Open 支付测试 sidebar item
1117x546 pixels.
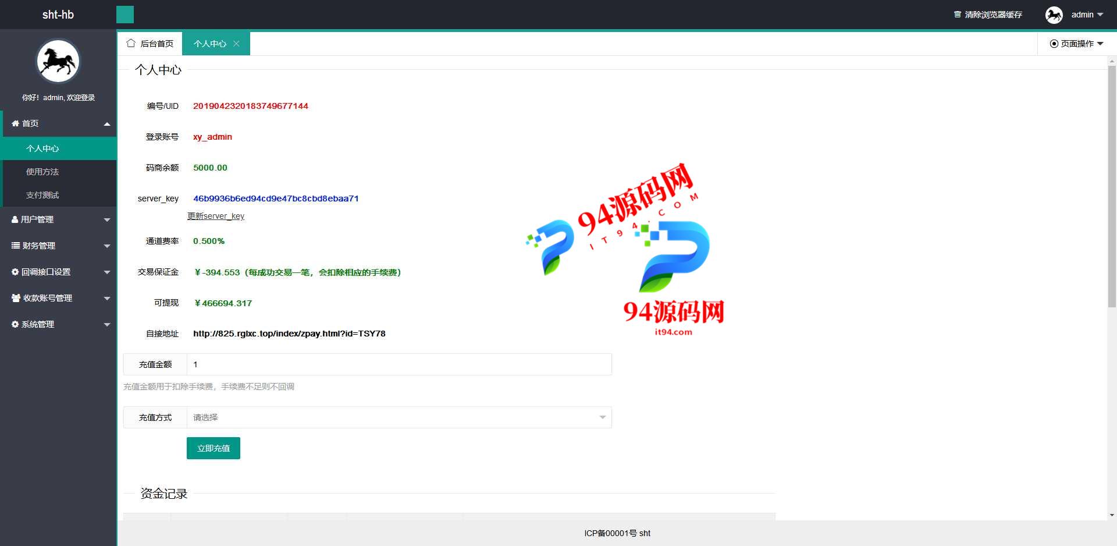click(59, 195)
